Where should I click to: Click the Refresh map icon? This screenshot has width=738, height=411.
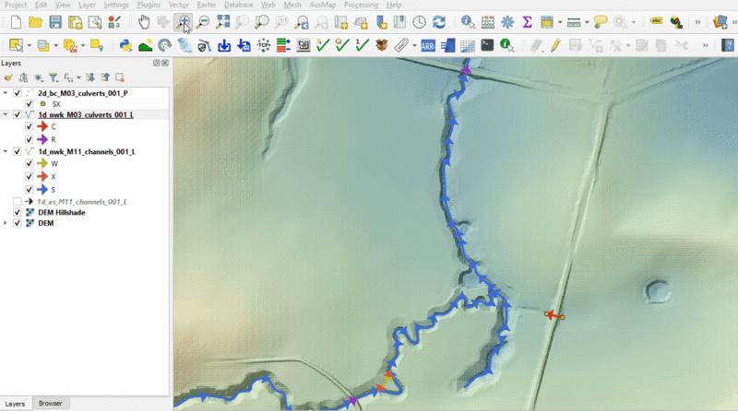[x=439, y=21]
